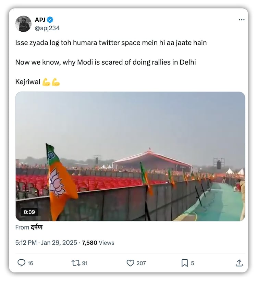Open the @apj234 handle link
The width and height of the screenshot is (257, 281).
(47, 28)
